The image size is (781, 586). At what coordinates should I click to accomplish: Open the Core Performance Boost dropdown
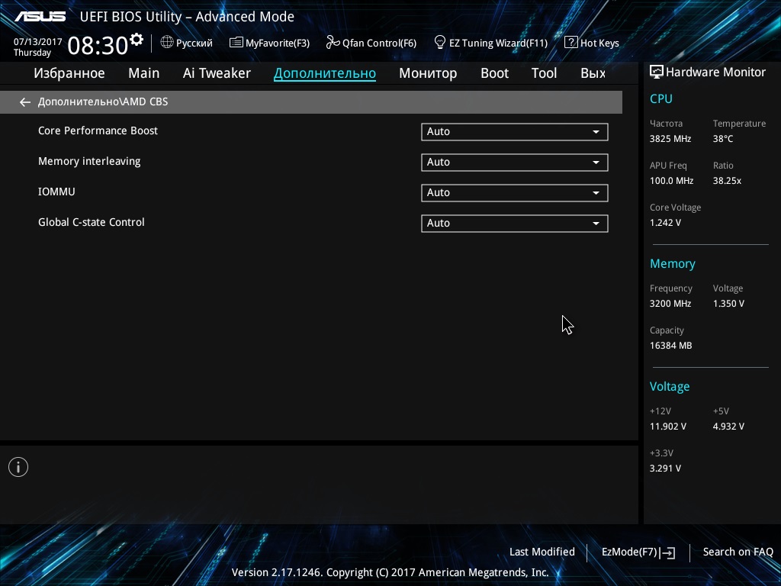click(515, 131)
